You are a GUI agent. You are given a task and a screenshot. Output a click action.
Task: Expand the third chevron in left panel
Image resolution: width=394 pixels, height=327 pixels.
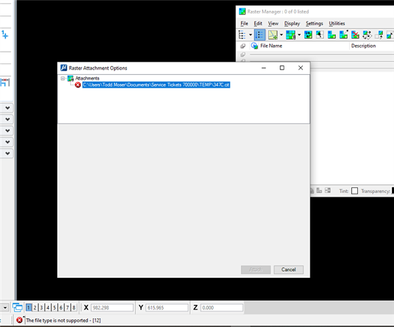coord(7,131)
